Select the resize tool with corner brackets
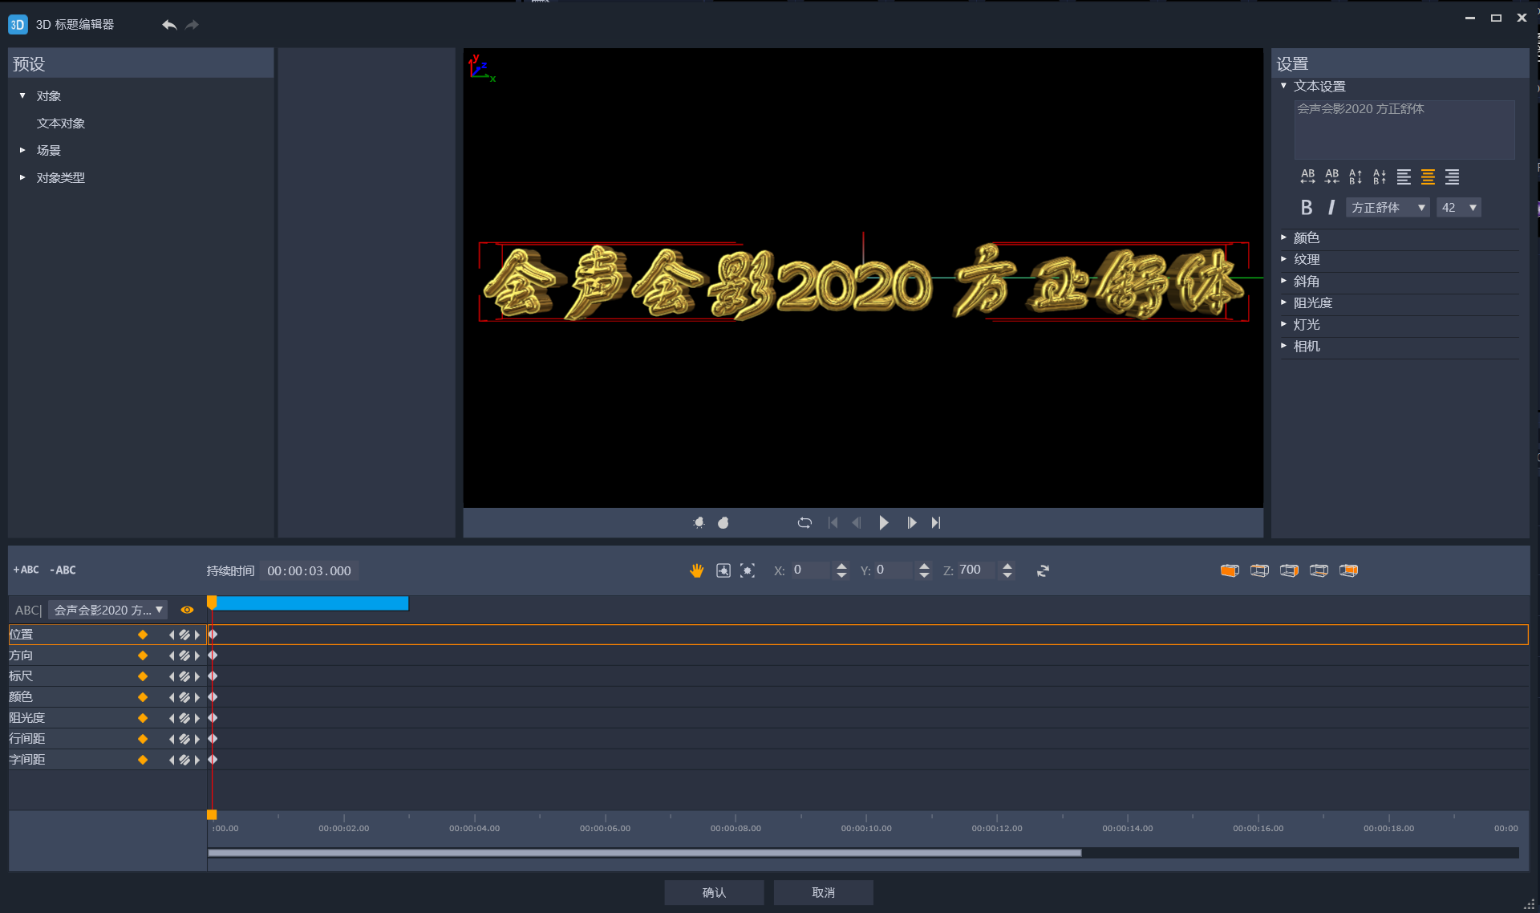The height and width of the screenshot is (913, 1540). click(748, 570)
